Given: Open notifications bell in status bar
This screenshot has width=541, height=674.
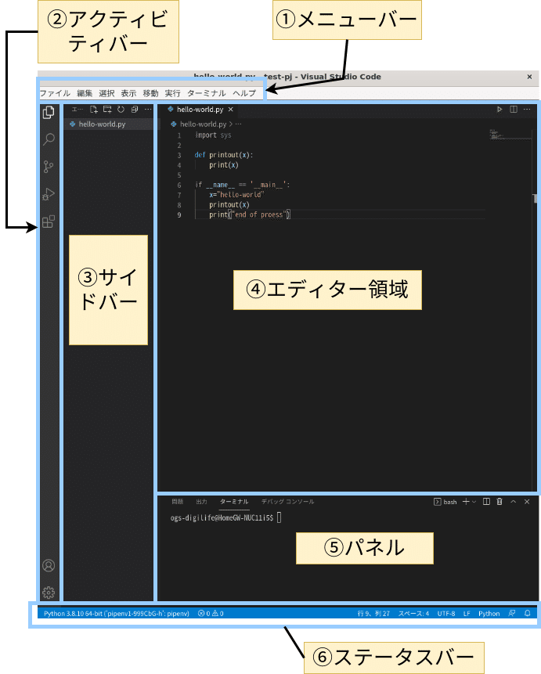Looking at the screenshot, I should pos(528,614).
